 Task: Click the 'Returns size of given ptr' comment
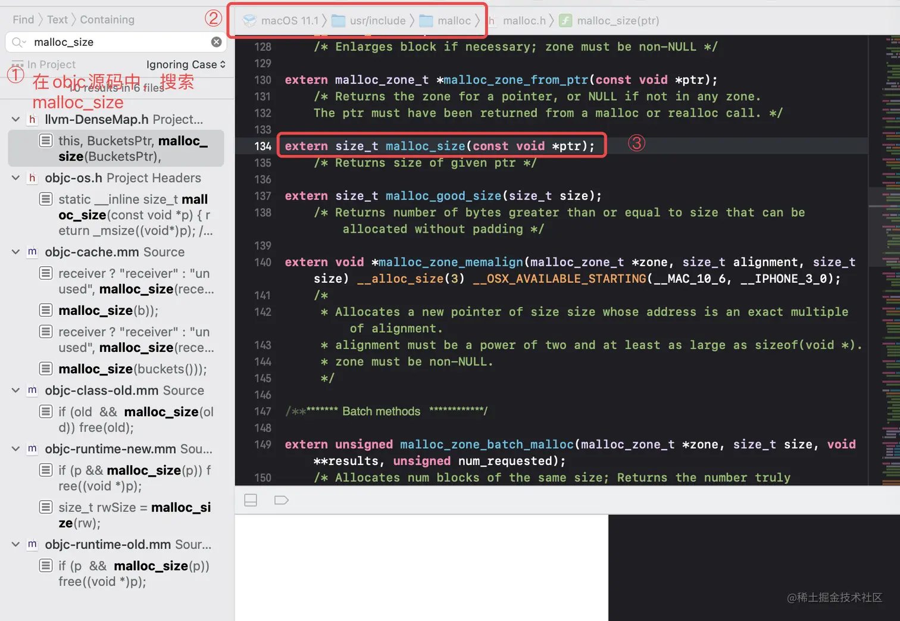(425, 163)
